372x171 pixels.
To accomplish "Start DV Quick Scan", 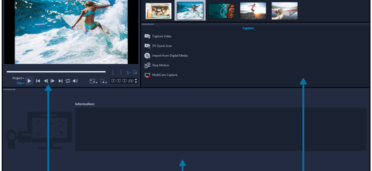I will click(162, 46).
